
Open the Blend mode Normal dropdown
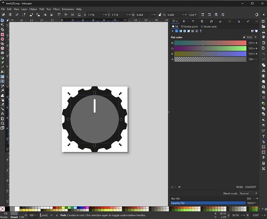(x=248, y=193)
